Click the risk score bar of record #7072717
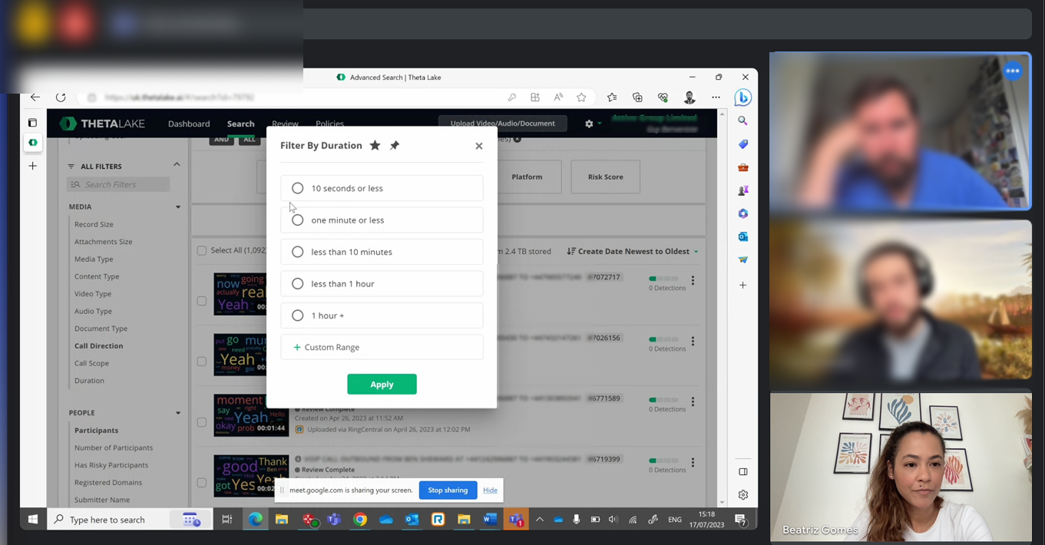The height and width of the screenshot is (545, 1045). tap(663, 279)
